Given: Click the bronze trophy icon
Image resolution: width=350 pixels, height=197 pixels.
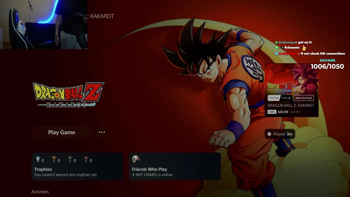Looking at the screenshot, I should click(86, 159).
